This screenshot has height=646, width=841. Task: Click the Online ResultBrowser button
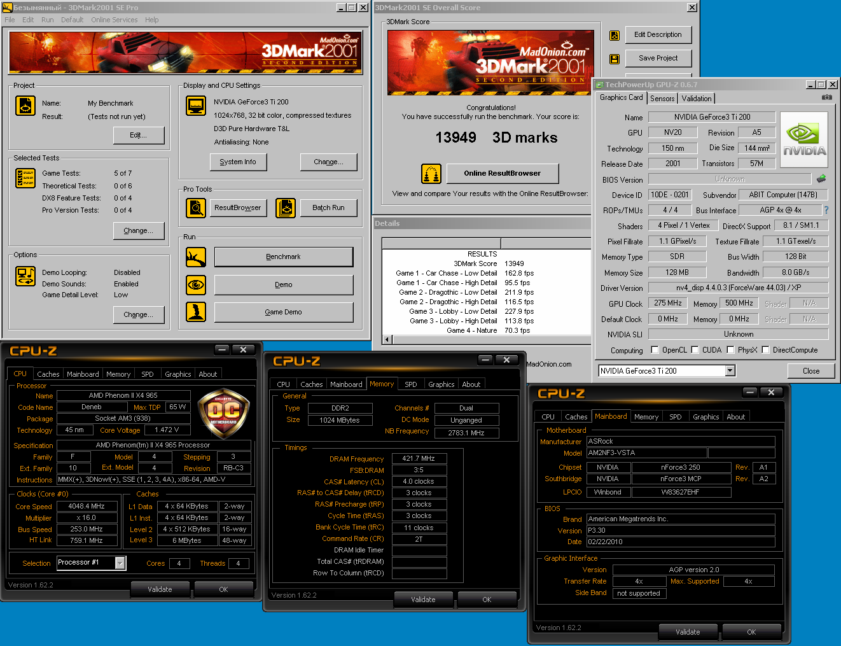(503, 174)
